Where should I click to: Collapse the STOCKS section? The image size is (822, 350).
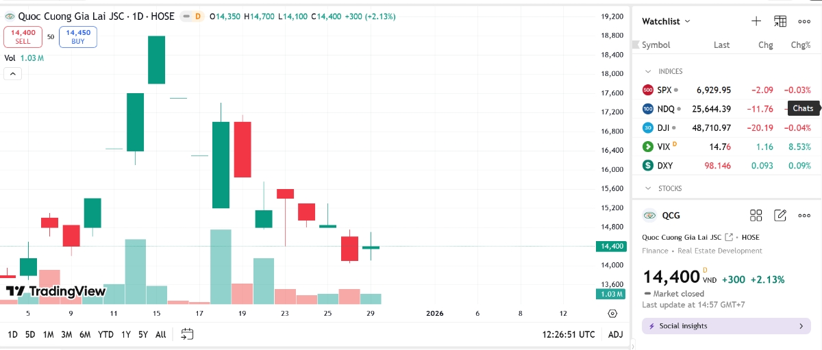(648, 188)
